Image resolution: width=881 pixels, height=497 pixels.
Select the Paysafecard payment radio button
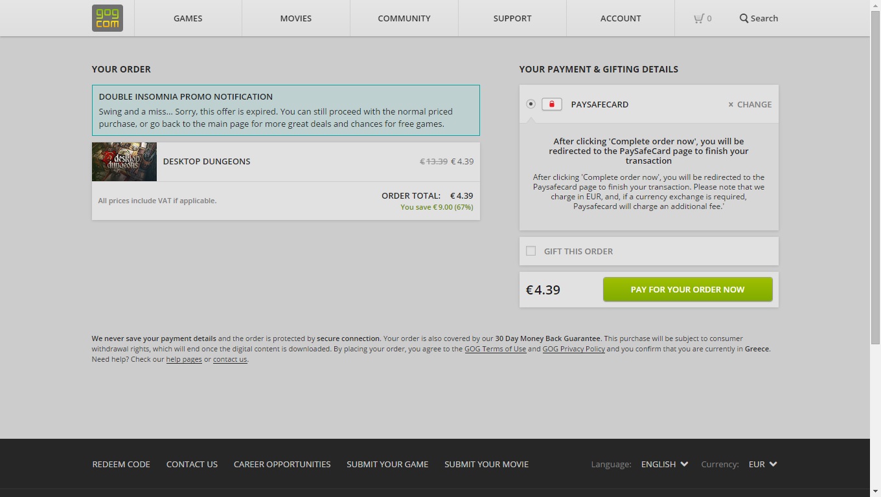point(531,104)
